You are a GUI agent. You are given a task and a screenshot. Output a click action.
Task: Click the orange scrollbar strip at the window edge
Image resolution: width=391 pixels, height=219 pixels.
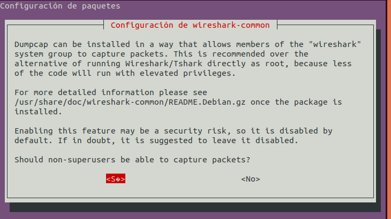[389, 109]
